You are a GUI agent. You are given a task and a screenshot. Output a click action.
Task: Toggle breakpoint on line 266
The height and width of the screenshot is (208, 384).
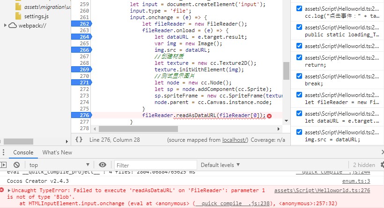point(81,50)
